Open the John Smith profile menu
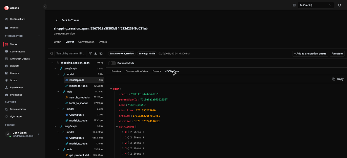The width and height of the screenshot is (347, 158). (23, 134)
